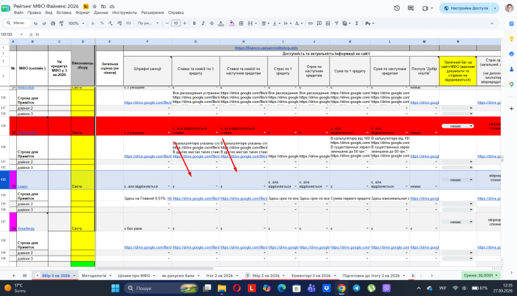This screenshot has width=517, height=296.
Task: Apply italic formatting icon
Action: (x=203, y=24)
